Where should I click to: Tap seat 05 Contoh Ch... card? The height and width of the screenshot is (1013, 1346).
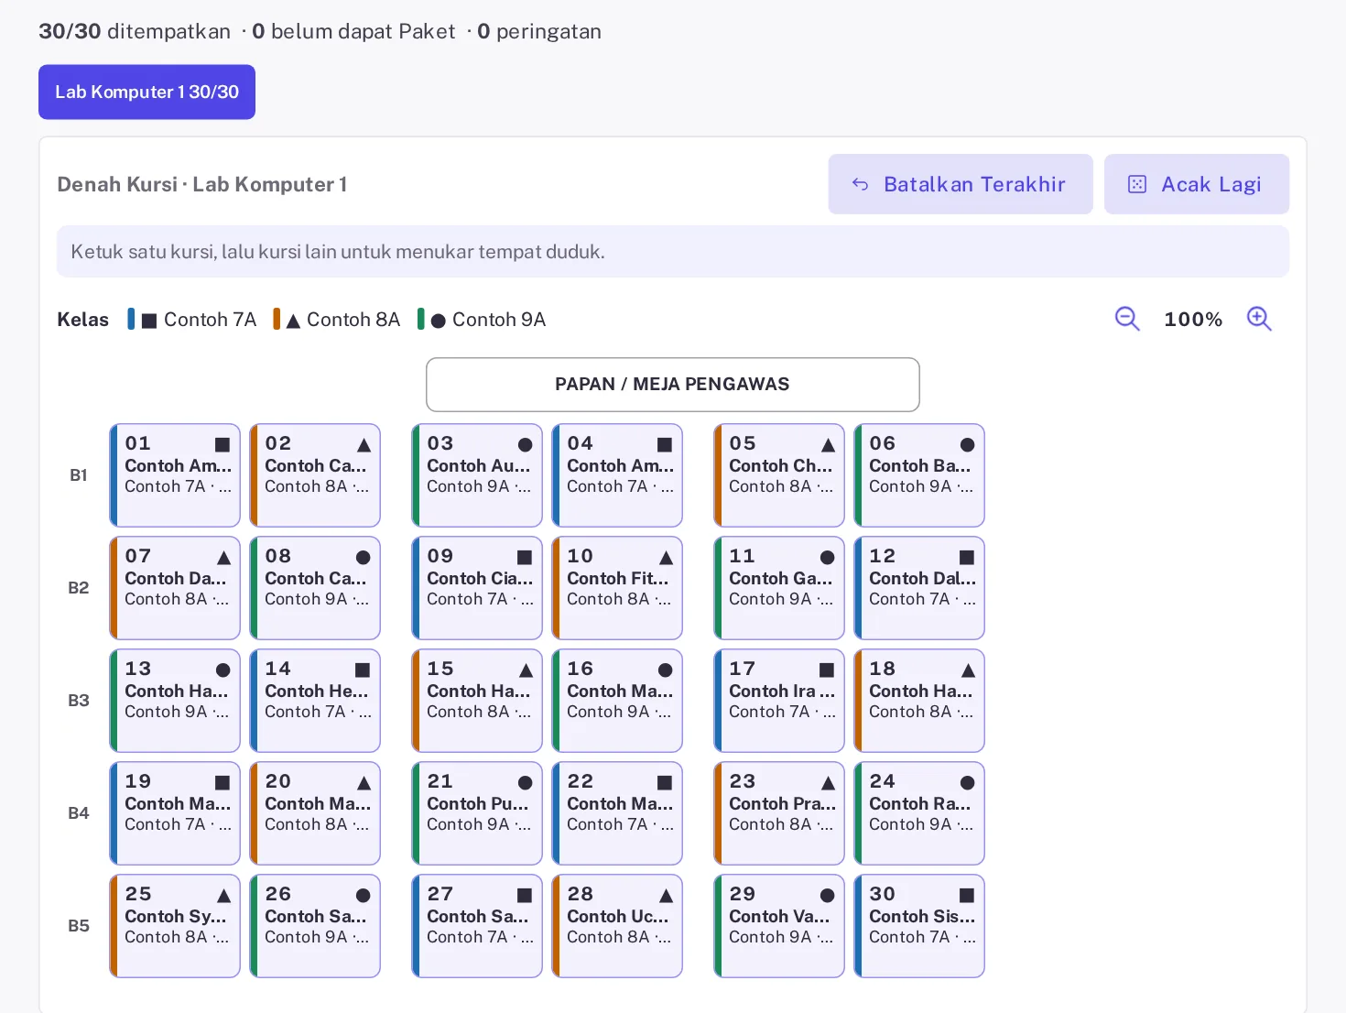[779, 475]
